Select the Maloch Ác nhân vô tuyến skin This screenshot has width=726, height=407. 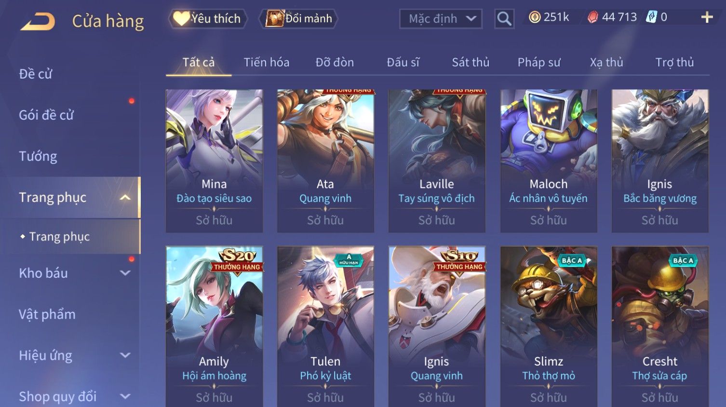pos(549,161)
